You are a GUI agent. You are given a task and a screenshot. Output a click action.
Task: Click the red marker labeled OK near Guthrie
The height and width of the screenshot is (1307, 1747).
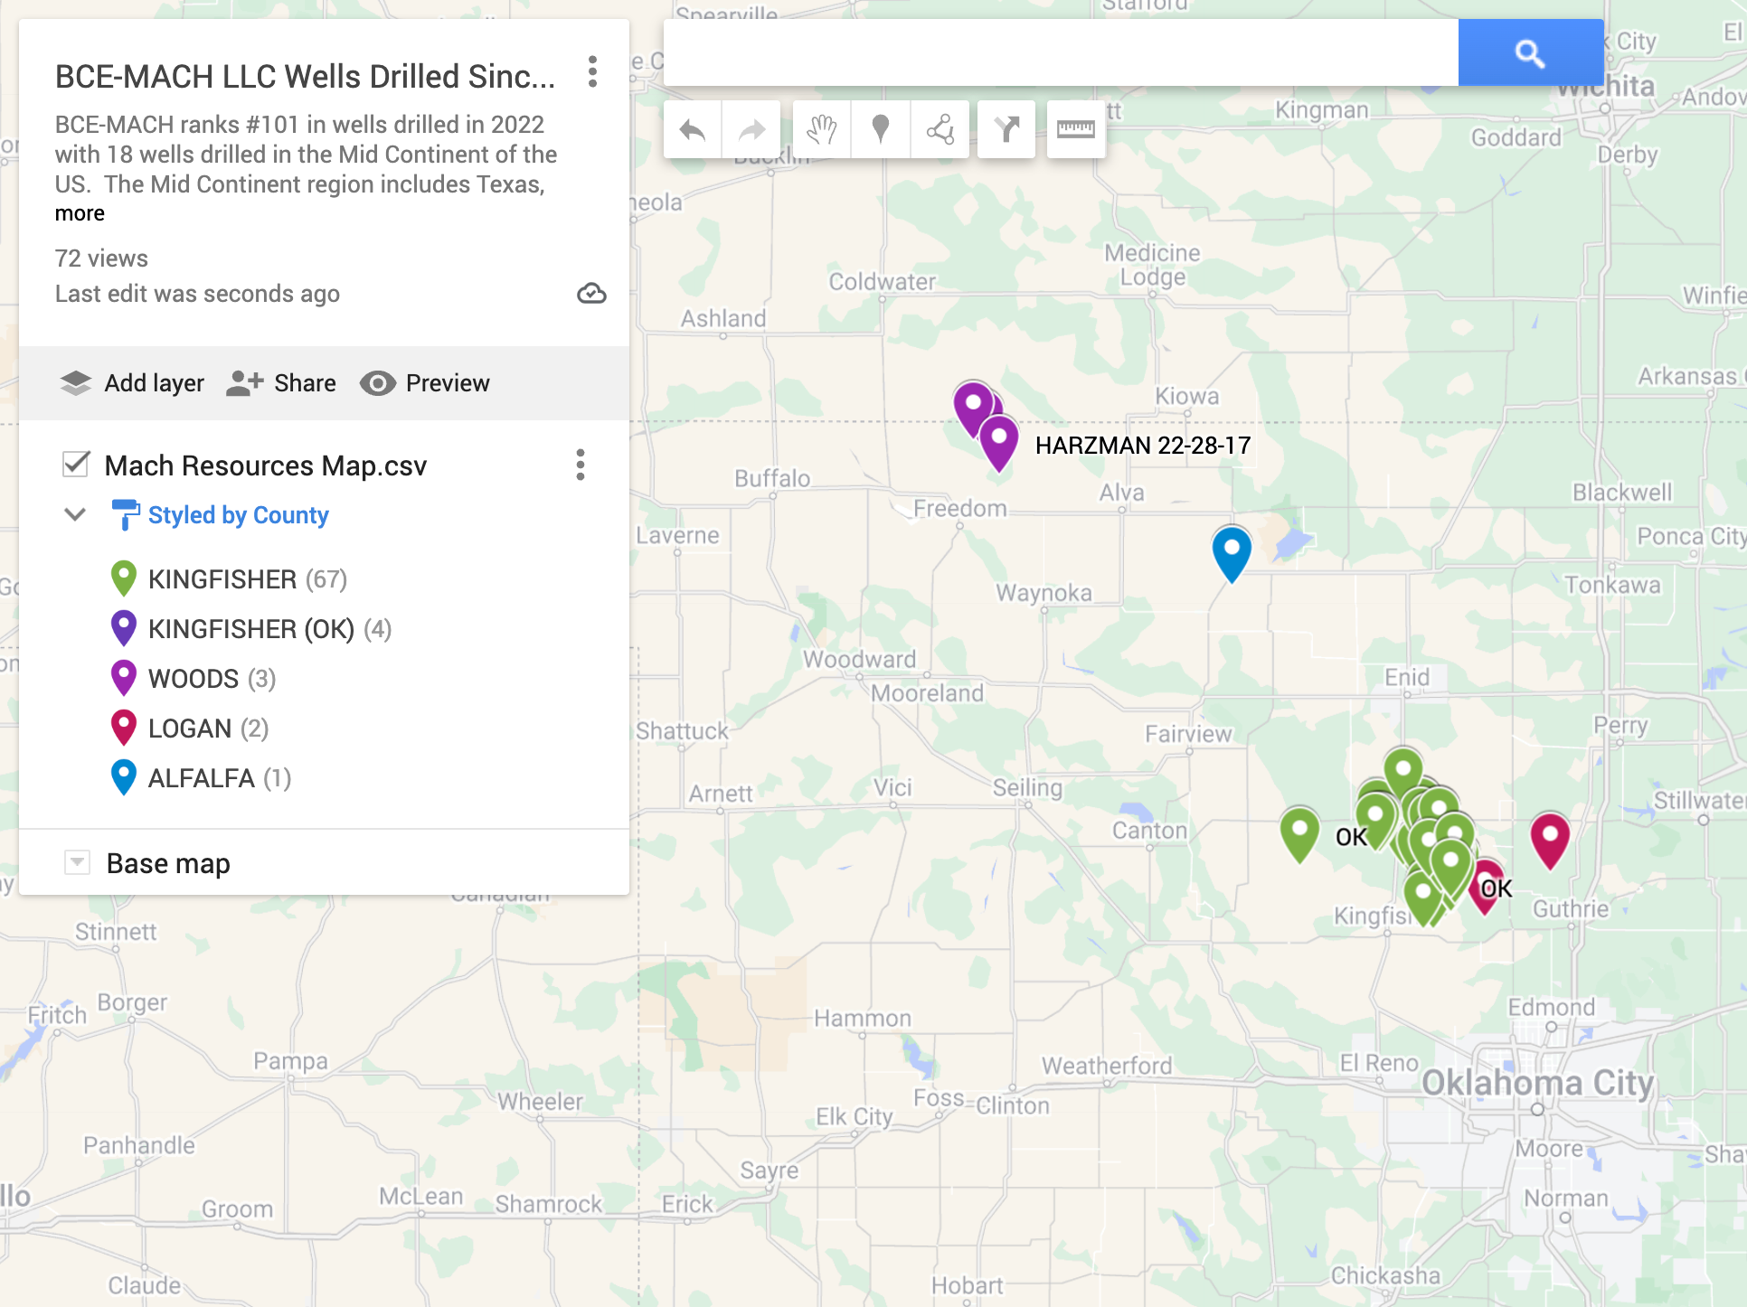point(1486,888)
